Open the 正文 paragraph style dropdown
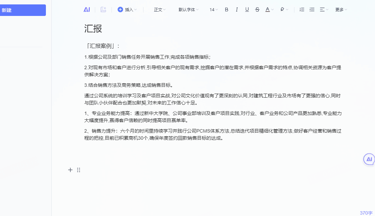Viewport: 375px width, 216px height. point(159,9)
